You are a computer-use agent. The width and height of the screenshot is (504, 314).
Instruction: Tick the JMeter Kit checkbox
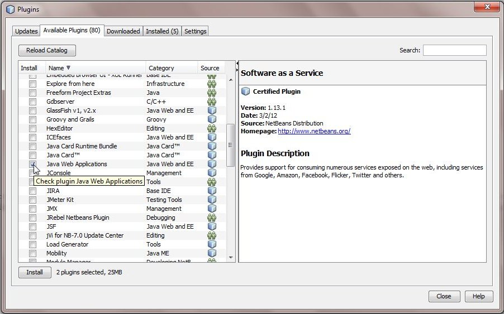32,200
